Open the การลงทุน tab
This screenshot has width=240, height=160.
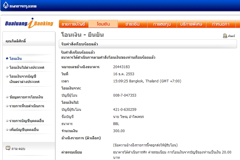click(x=162, y=24)
